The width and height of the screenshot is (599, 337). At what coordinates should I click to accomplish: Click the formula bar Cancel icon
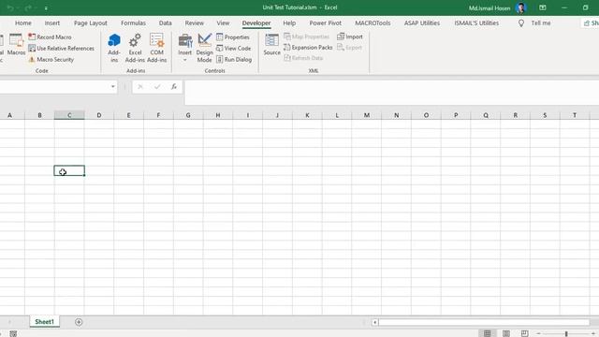(x=140, y=87)
